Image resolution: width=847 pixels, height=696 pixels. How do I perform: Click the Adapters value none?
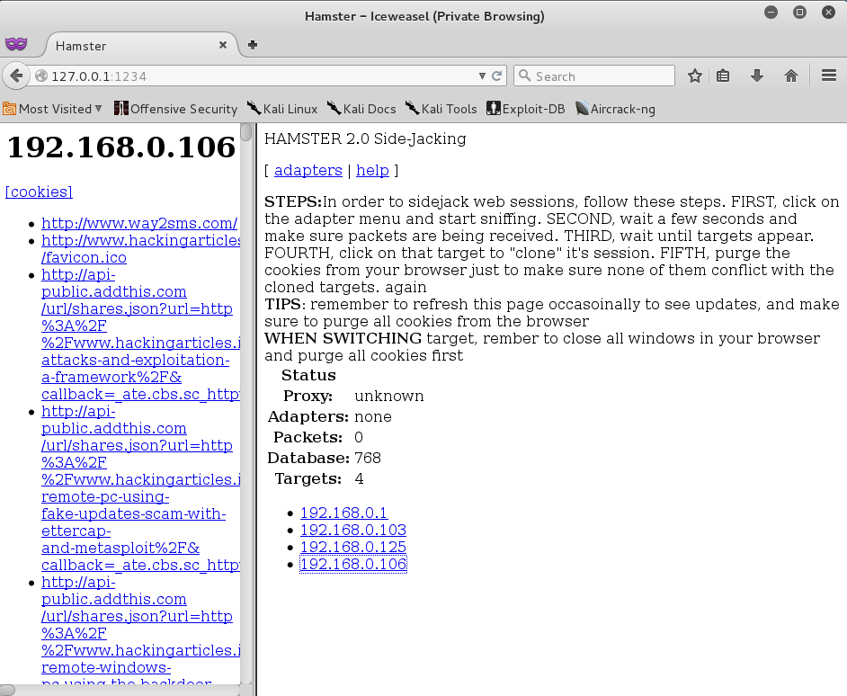point(373,416)
